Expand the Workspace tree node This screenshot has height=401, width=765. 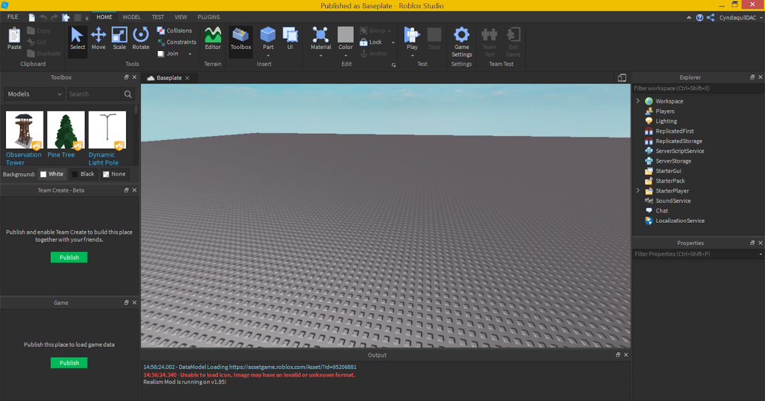pyautogui.click(x=637, y=101)
